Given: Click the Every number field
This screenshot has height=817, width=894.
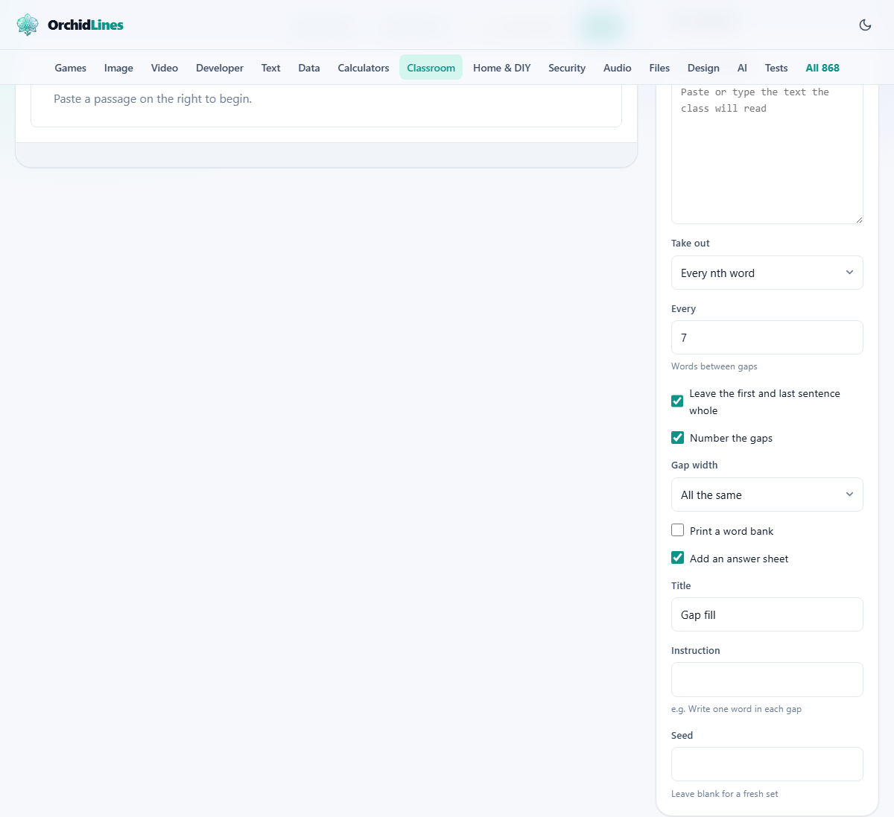Looking at the screenshot, I should click(767, 337).
